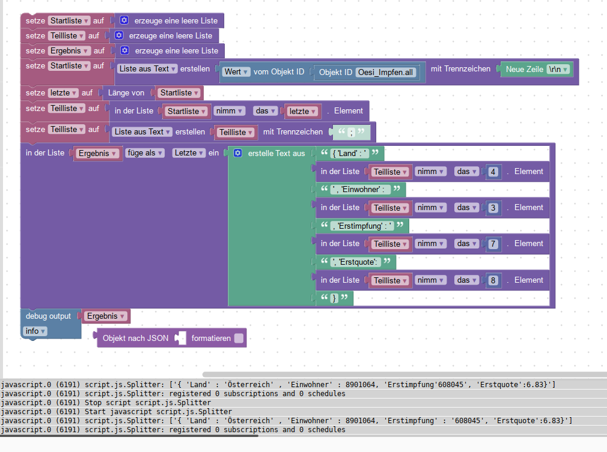Open gear settings on Ergebnis's 'erzeuge eine leere Liste' block
607x452 pixels.
pos(124,50)
